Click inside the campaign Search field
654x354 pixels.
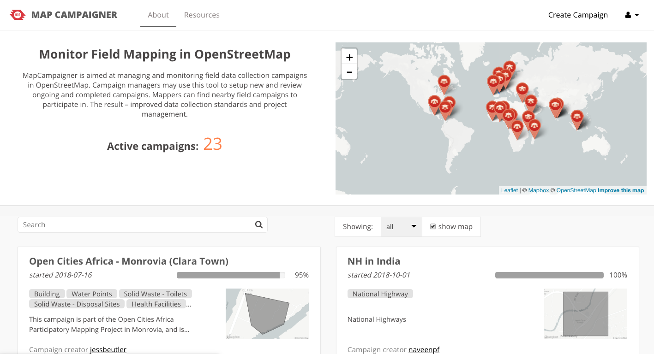point(136,225)
